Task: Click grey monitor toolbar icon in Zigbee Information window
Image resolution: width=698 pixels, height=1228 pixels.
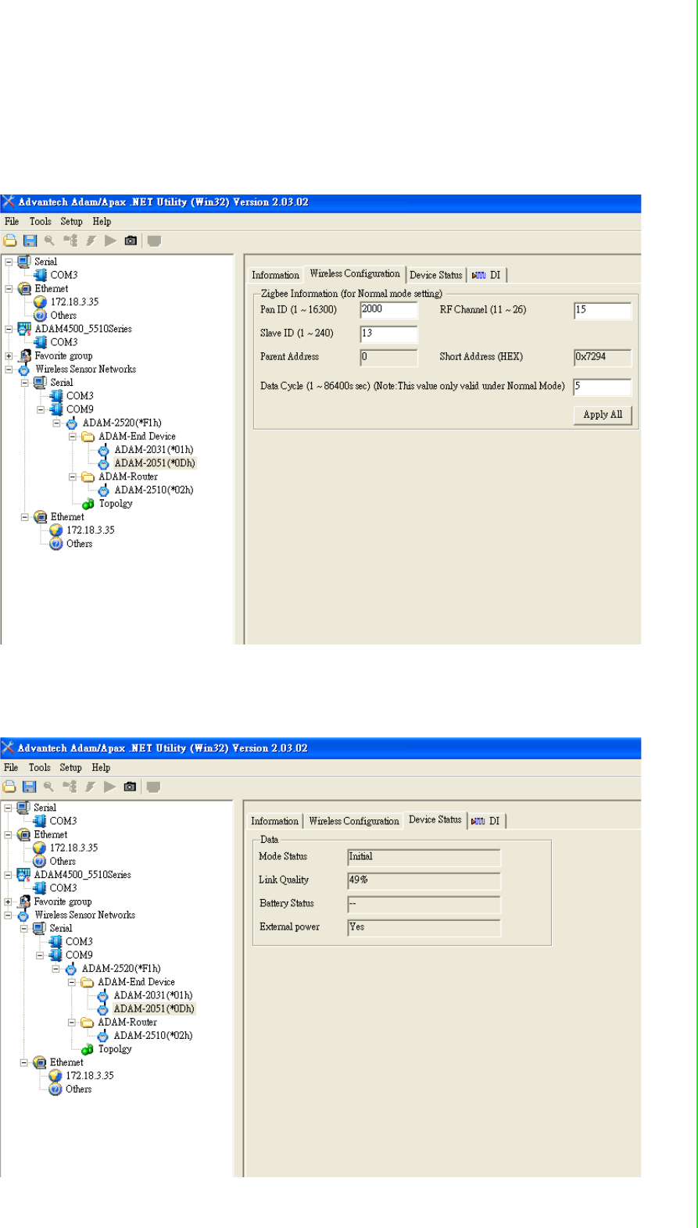Action: point(154,241)
